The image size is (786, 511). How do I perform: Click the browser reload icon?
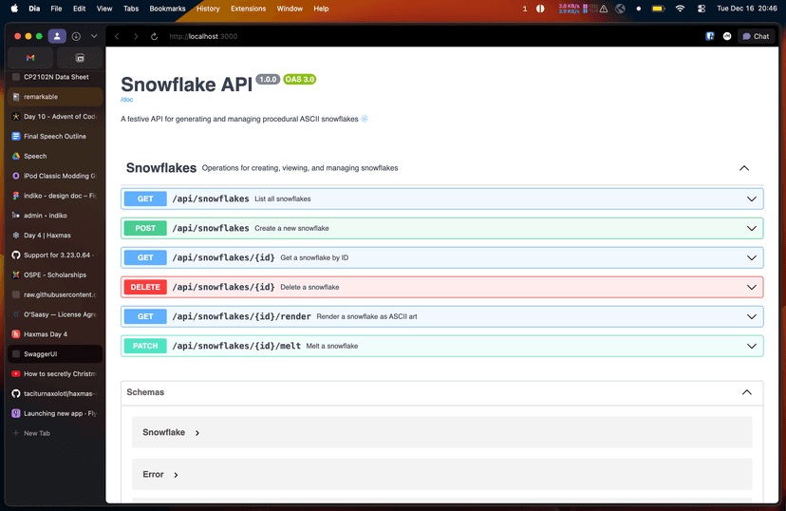(x=154, y=36)
